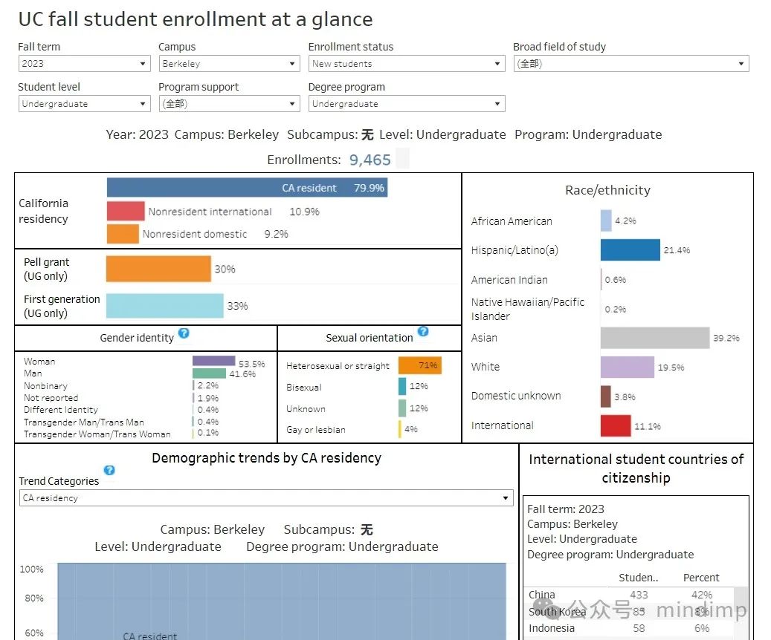Viewport: 771px width, 640px height.
Task: Open the Program support dropdown
Action: (229, 104)
